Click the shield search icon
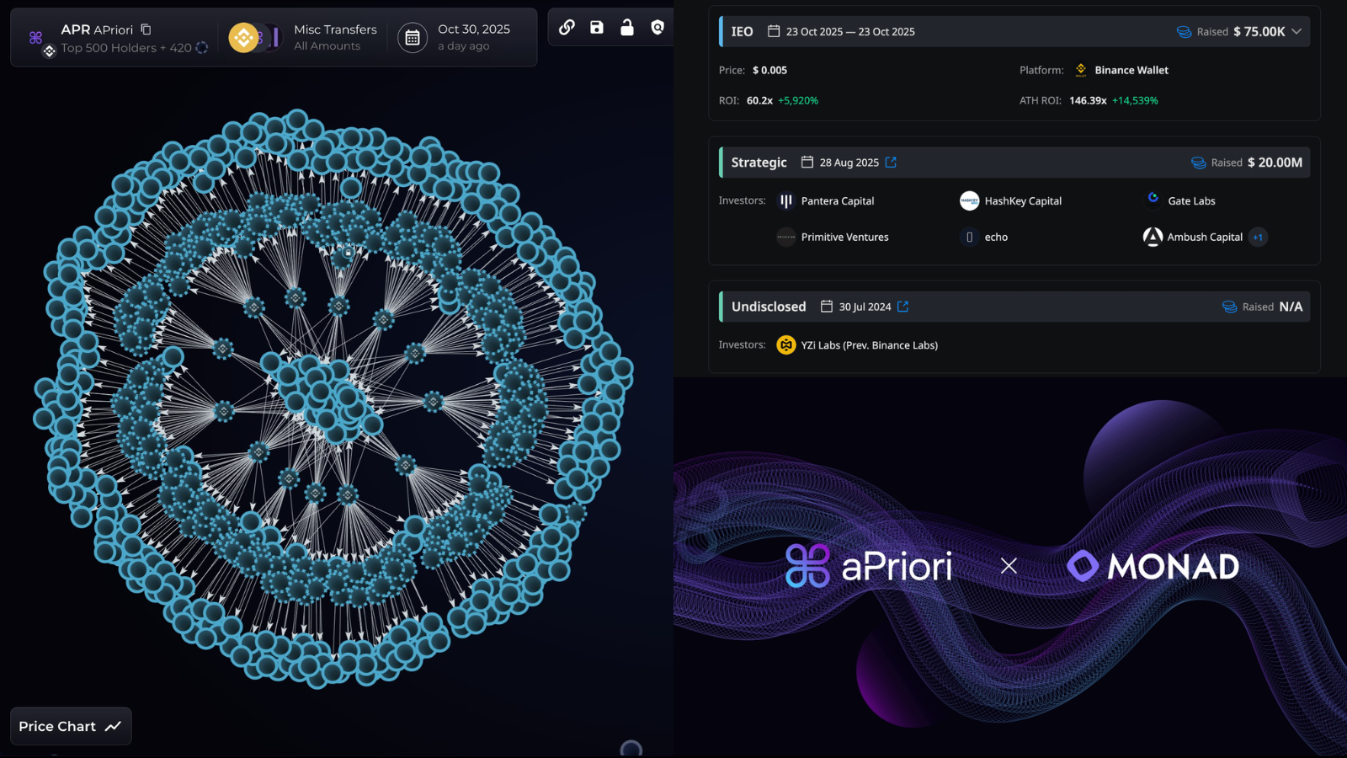 [658, 27]
